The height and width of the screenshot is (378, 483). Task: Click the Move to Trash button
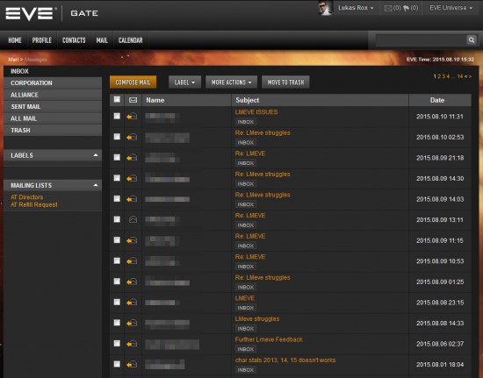[x=285, y=82]
